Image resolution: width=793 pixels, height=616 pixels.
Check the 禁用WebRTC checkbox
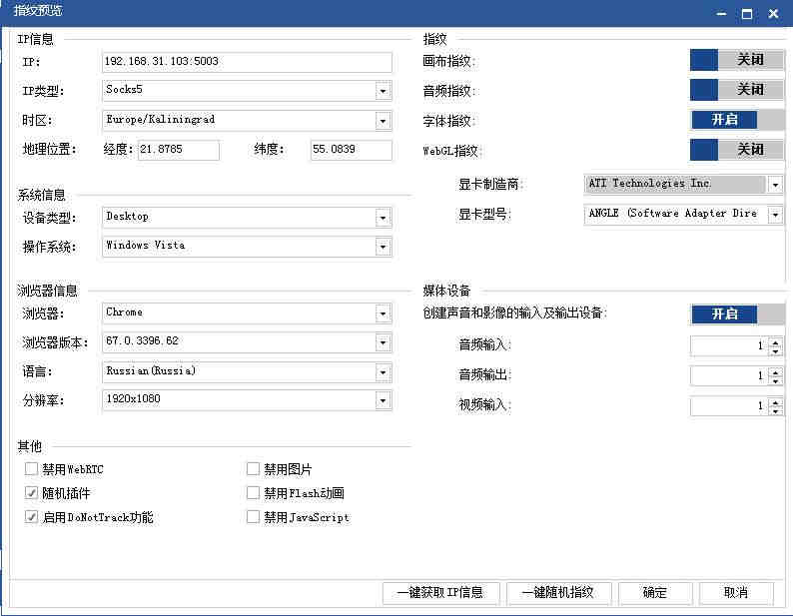pyautogui.click(x=31, y=469)
